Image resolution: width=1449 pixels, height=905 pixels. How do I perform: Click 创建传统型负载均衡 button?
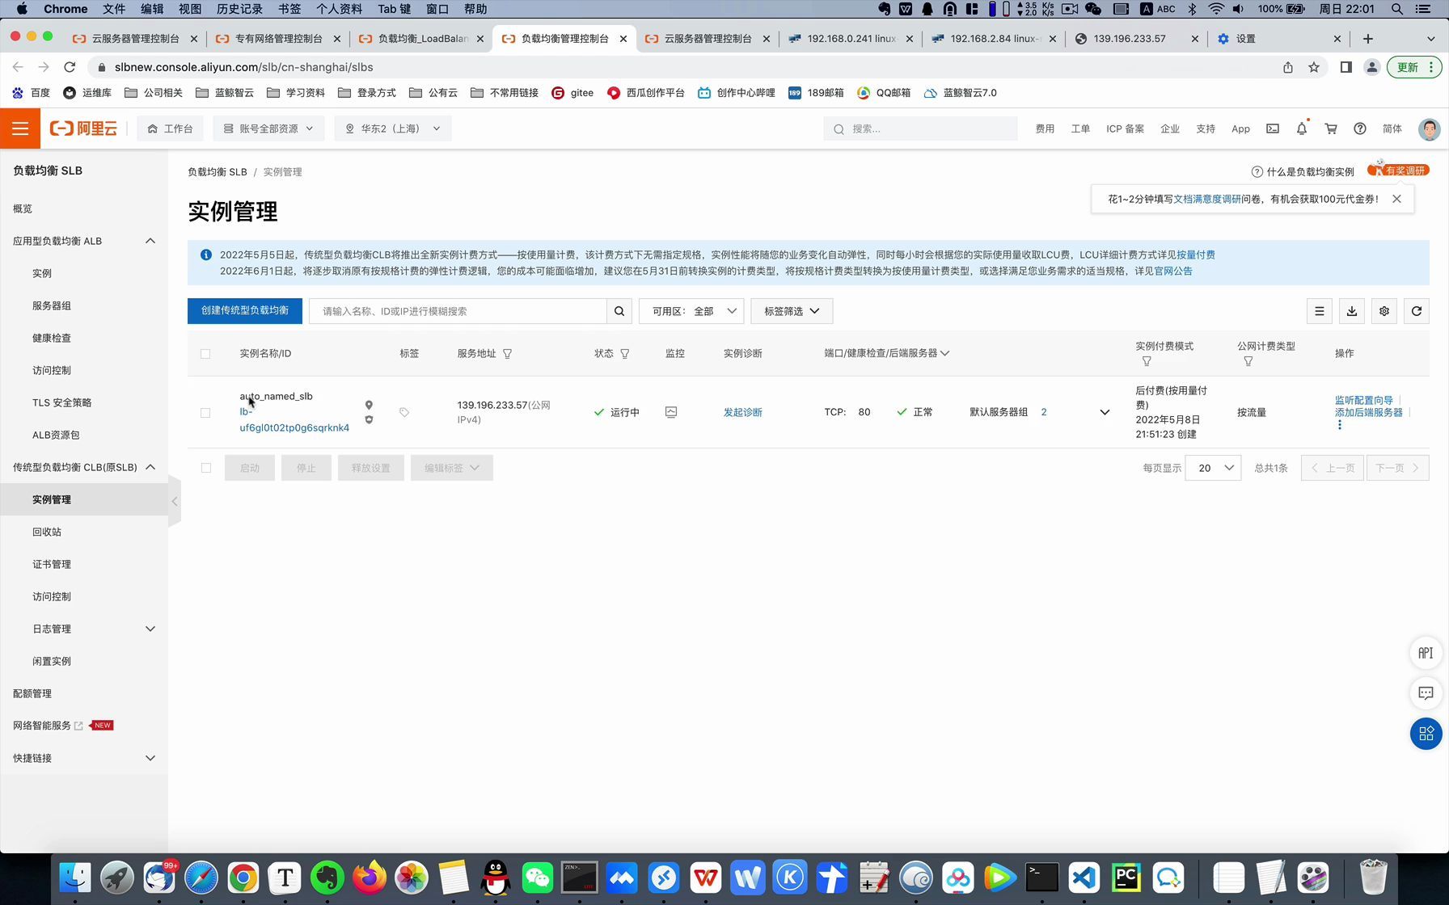[x=245, y=311]
